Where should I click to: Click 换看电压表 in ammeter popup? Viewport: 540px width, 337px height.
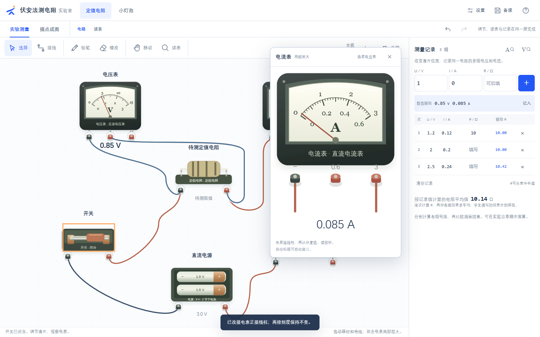pyautogui.click(x=367, y=57)
